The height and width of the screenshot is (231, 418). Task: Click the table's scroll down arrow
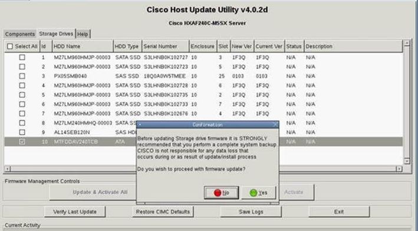pyautogui.click(x=407, y=161)
